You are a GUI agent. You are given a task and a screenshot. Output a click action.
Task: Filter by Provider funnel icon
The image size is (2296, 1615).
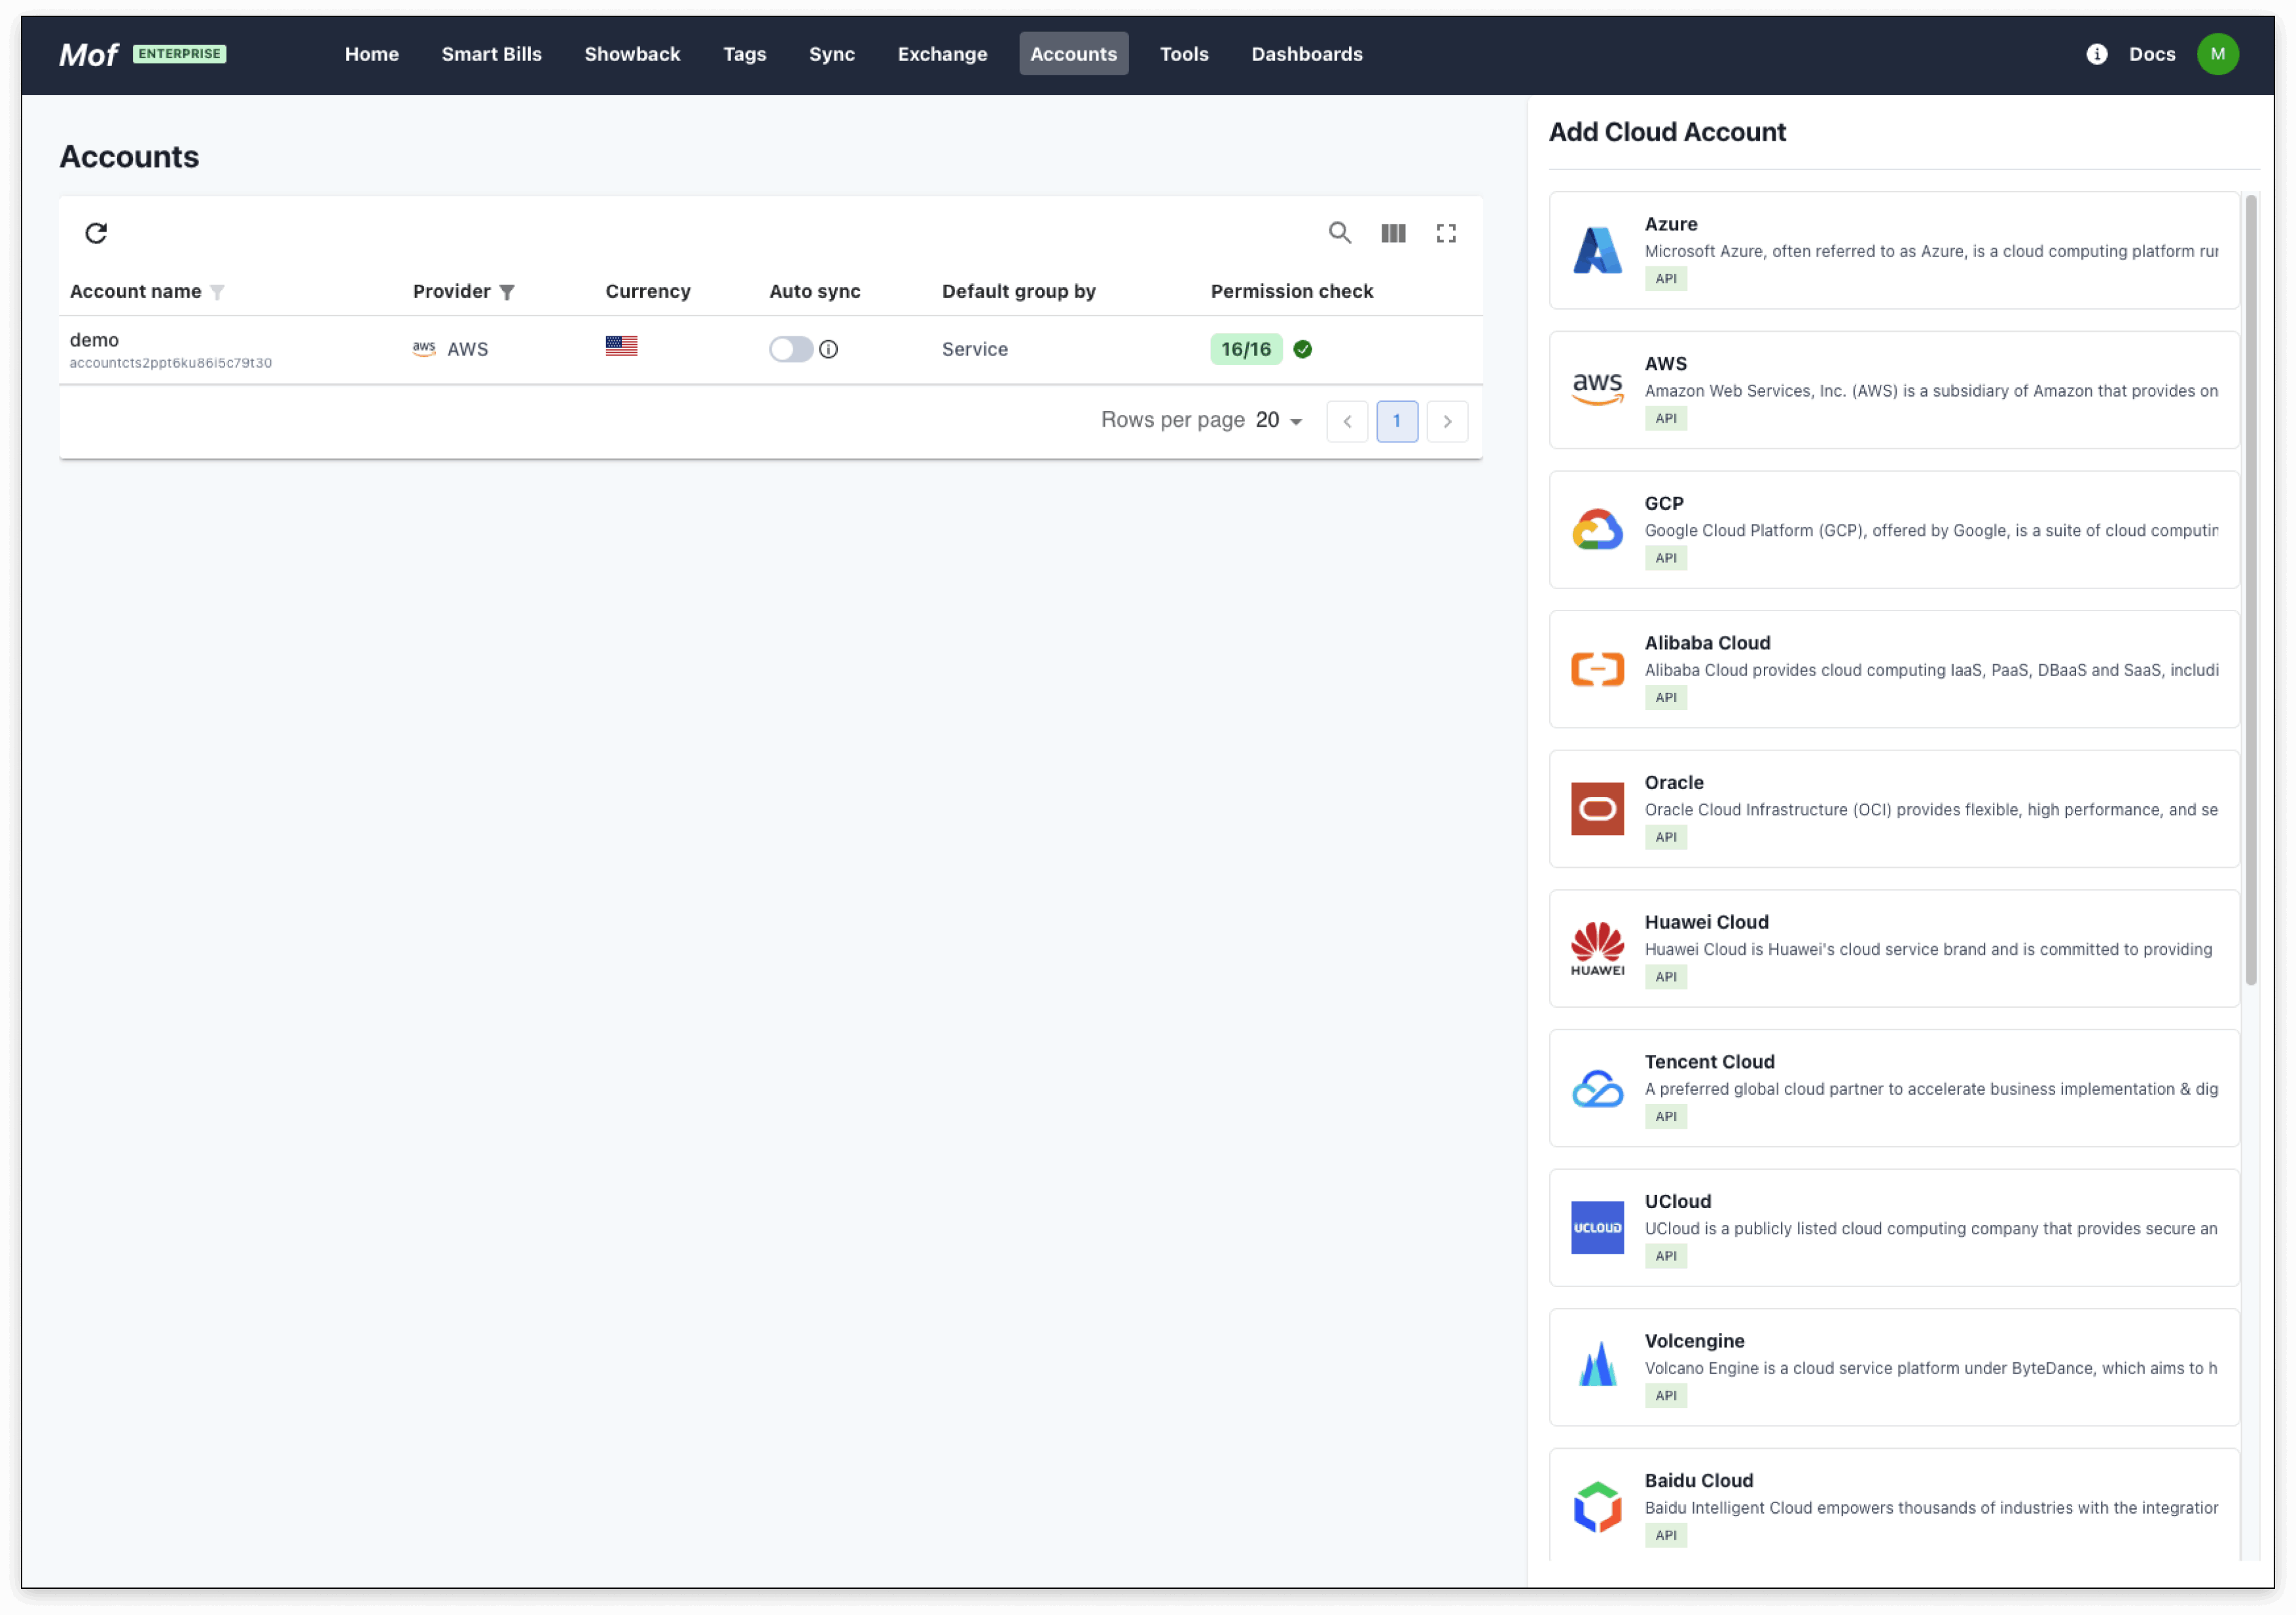click(x=507, y=292)
